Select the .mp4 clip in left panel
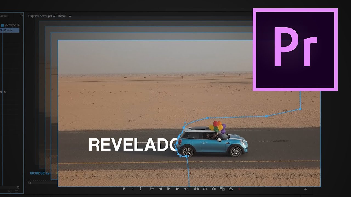 click(10, 30)
